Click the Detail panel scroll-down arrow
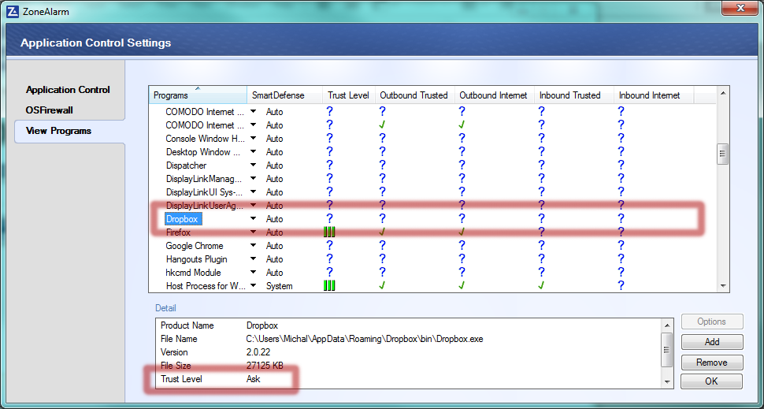Screen dimensions: 764x409 pos(667,381)
